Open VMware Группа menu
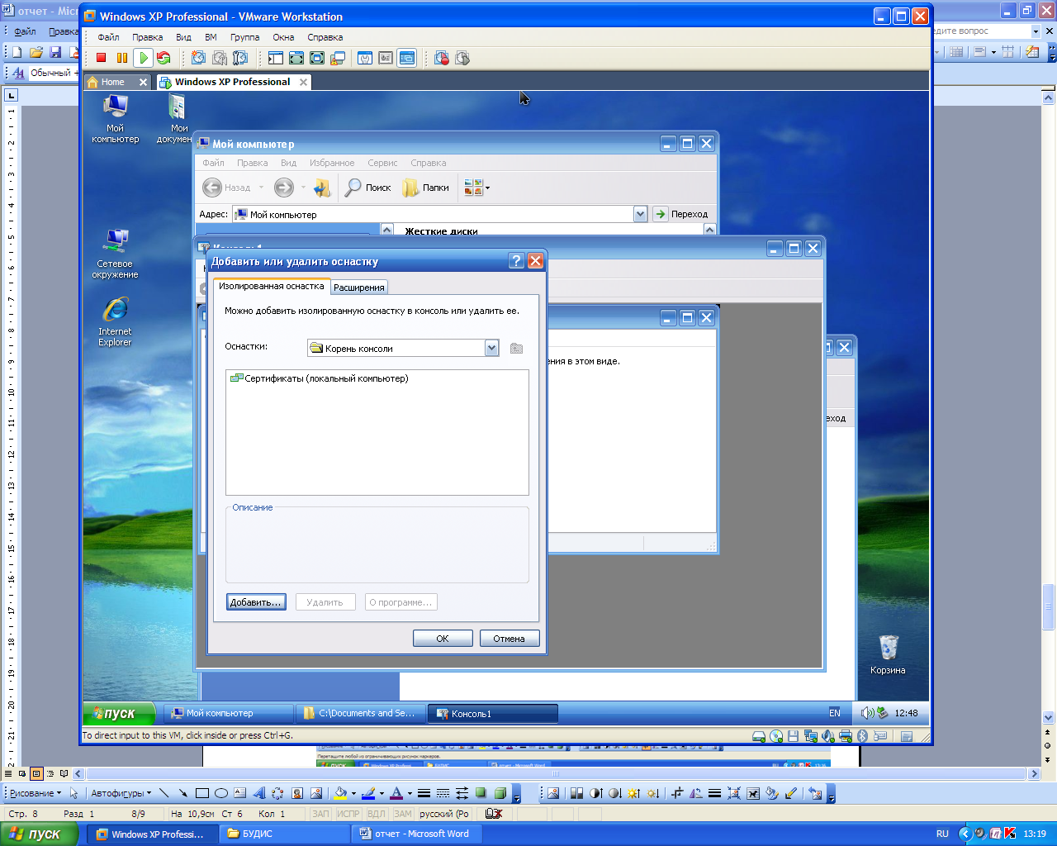Screen dimensions: 1057x846 coord(244,37)
